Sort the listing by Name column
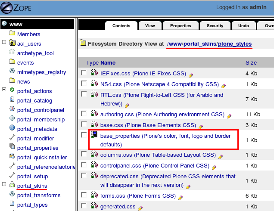The image size is (274, 211). [108, 62]
